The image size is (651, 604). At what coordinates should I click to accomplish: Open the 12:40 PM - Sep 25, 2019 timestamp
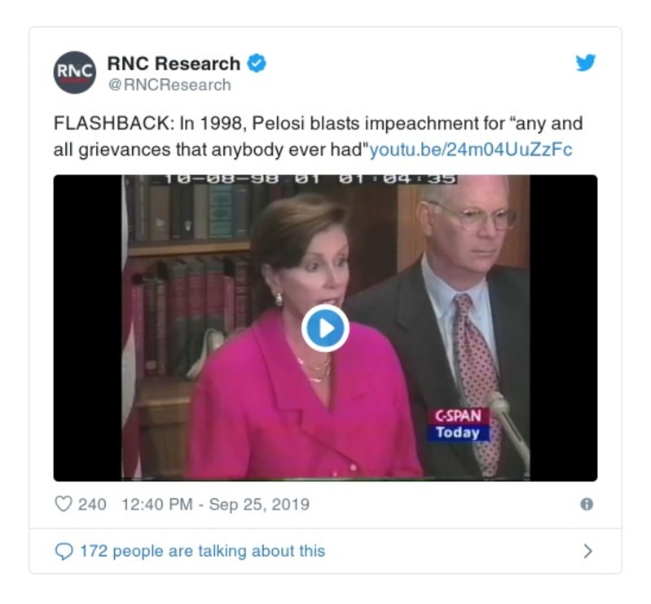(215, 505)
